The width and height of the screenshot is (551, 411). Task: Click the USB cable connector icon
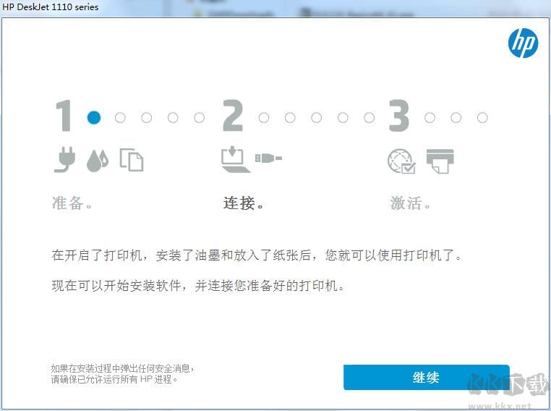268,158
